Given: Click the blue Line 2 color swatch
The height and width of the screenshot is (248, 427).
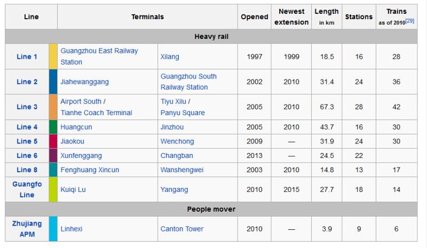Looking at the screenshot, I should tap(53, 82).
